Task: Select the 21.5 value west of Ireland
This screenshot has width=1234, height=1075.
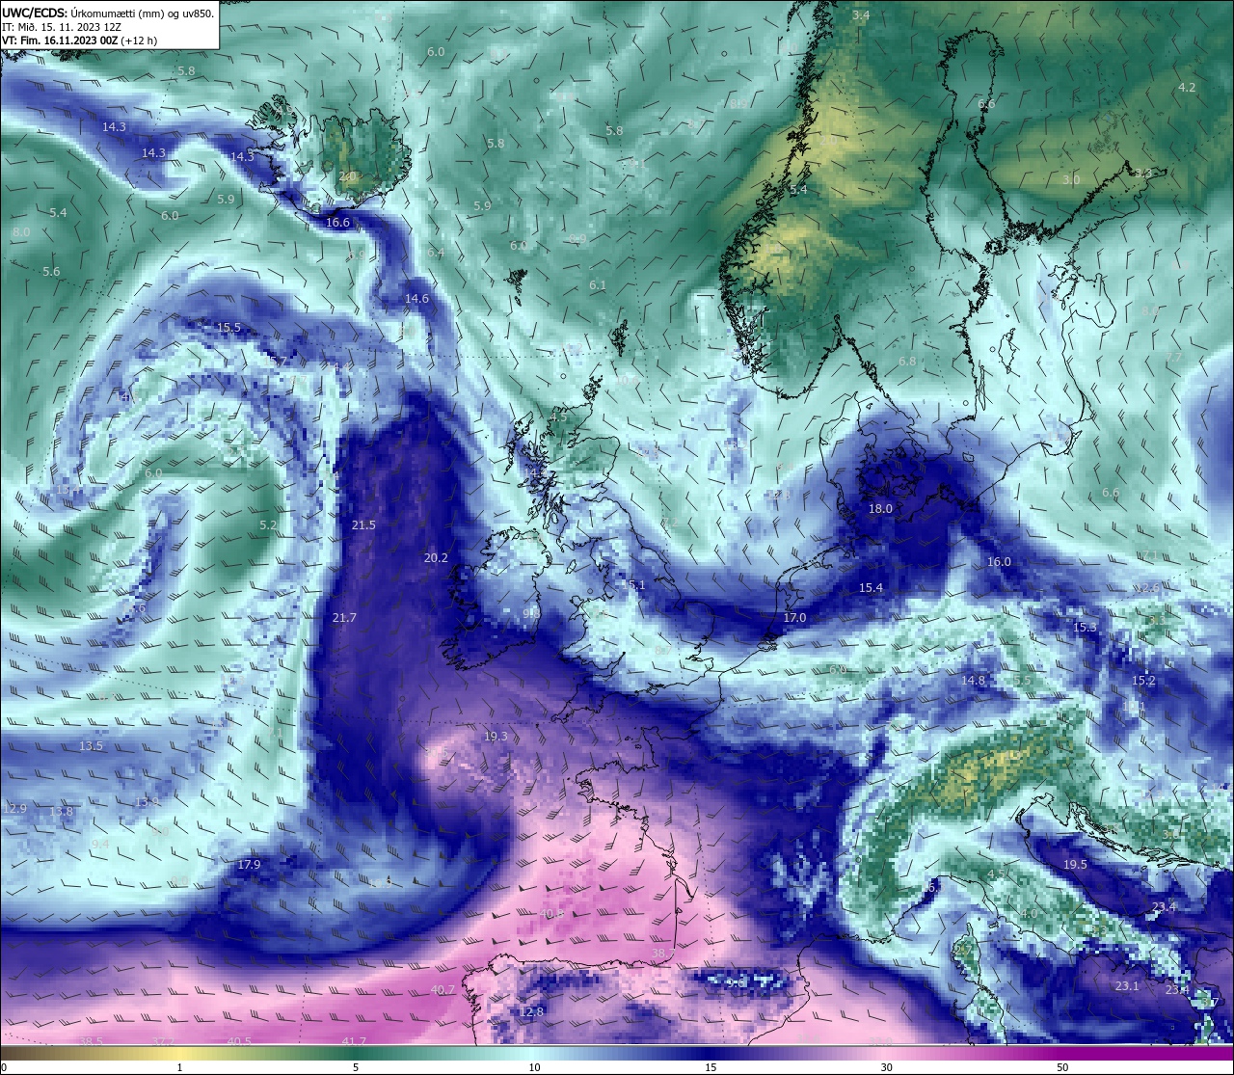Action: (x=363, y=524)
